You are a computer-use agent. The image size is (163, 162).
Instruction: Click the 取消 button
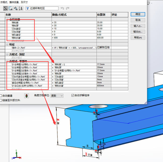[x=138, y=20]
